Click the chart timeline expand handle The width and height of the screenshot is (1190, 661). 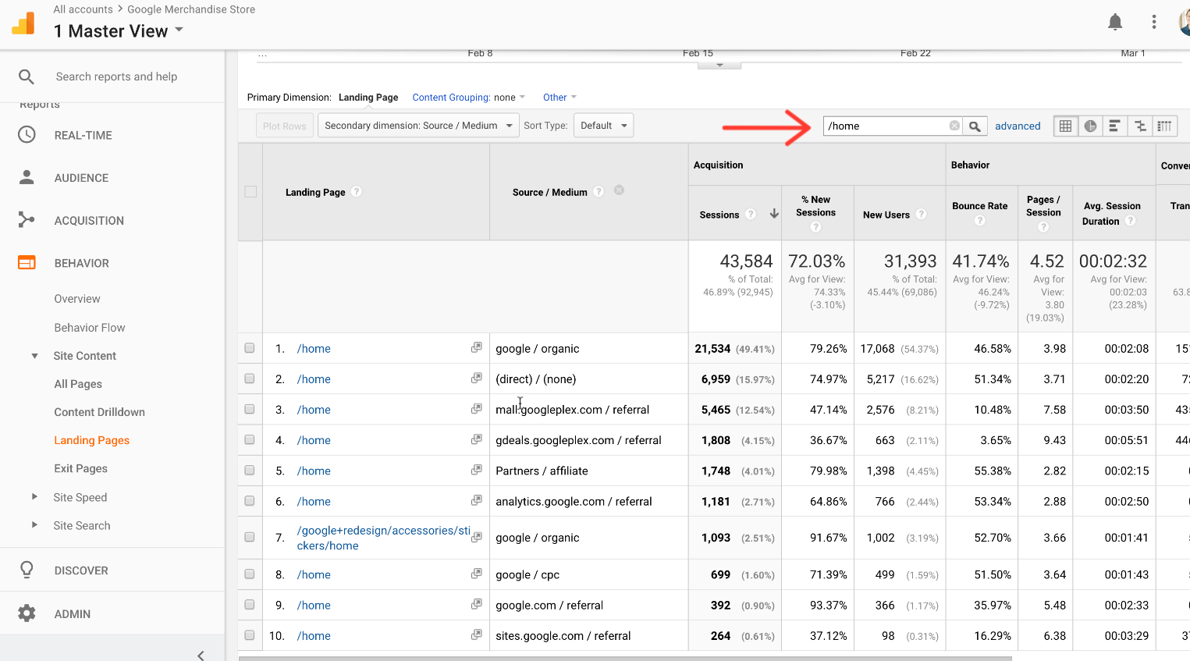point(719,65)
